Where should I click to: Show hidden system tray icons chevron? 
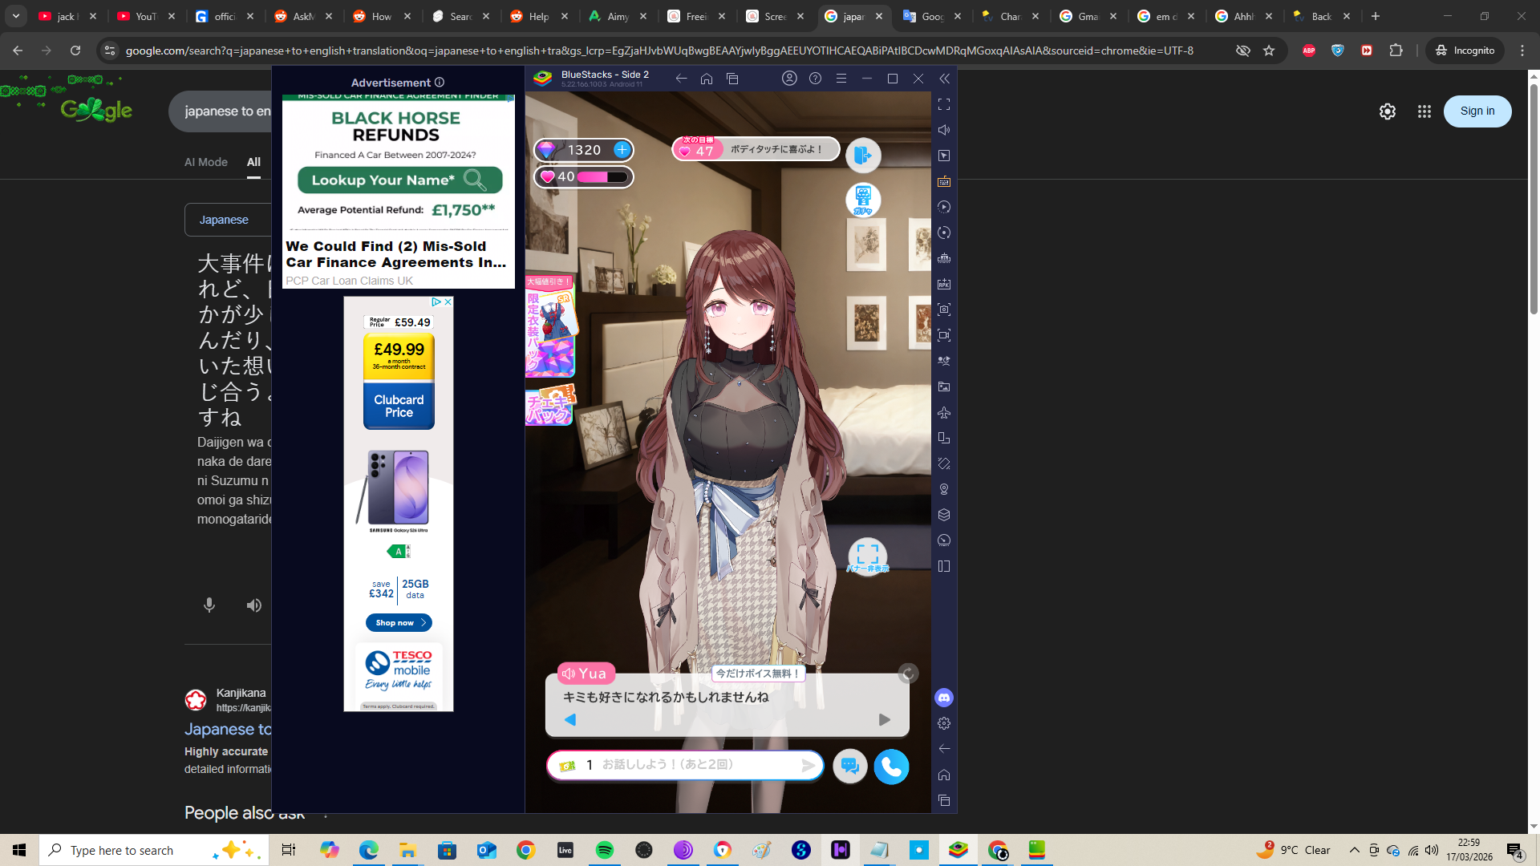1355,850
